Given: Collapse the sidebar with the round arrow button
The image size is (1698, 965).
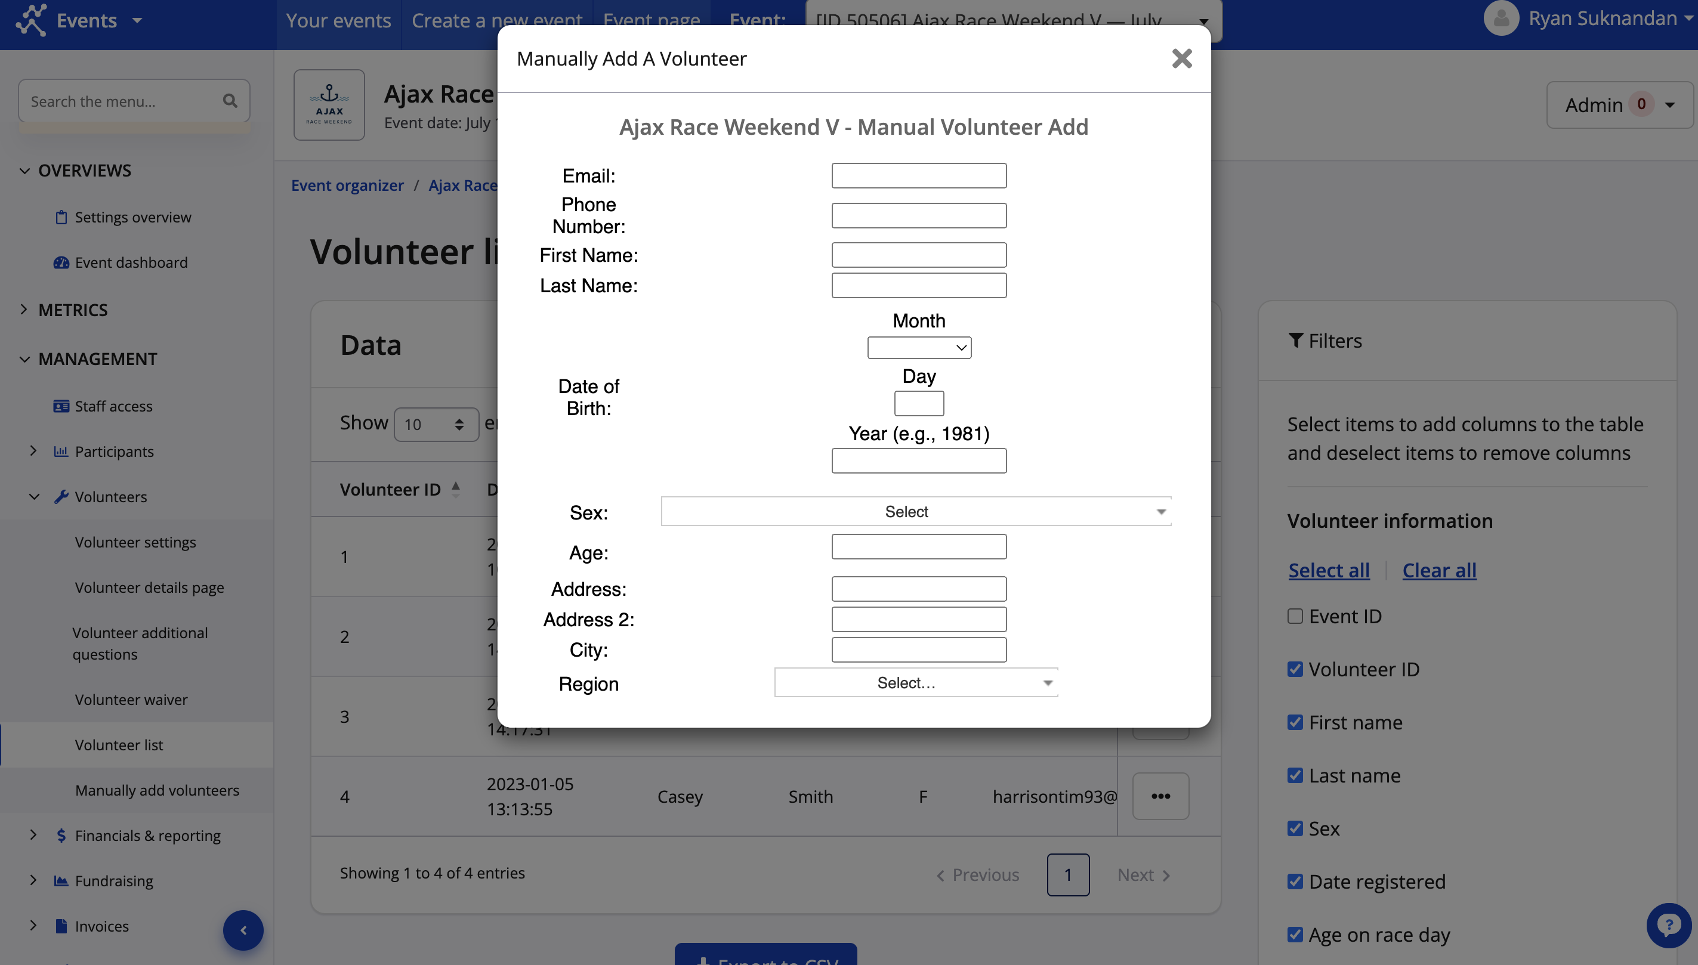Looking at the screenshot, I should pos(243,930).
